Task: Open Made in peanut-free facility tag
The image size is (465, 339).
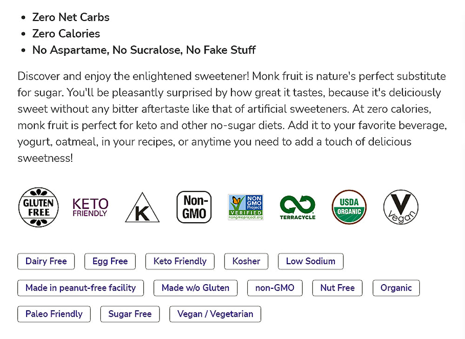Action: 80,288
